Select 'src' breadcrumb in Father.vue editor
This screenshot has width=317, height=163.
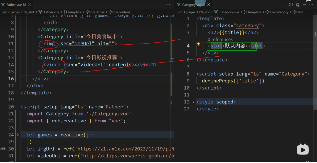tap(5, 12)
